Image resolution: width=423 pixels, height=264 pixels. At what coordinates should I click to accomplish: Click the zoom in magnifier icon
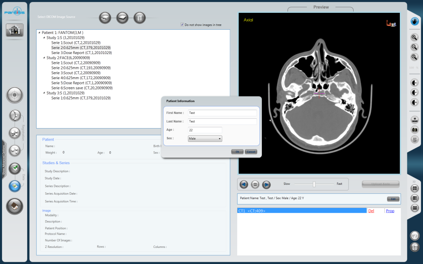(x=414, y=37)
